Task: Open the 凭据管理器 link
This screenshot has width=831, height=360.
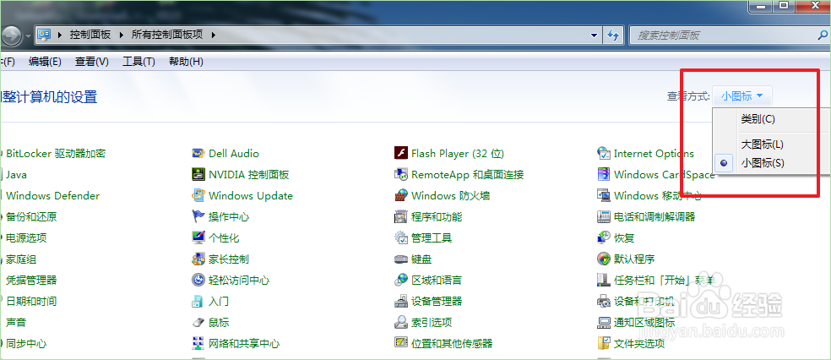Action: click(31, 280)
